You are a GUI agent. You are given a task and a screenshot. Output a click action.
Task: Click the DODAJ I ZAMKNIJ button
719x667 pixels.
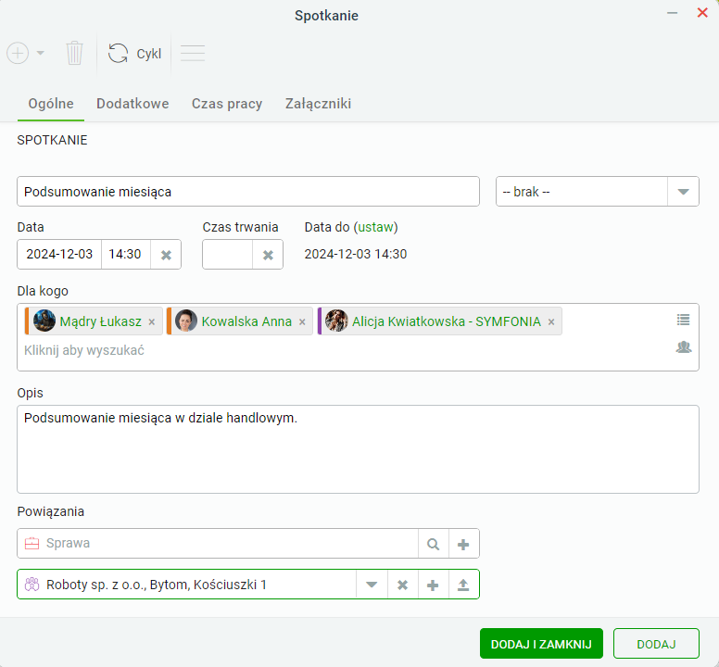click(541, 644)
